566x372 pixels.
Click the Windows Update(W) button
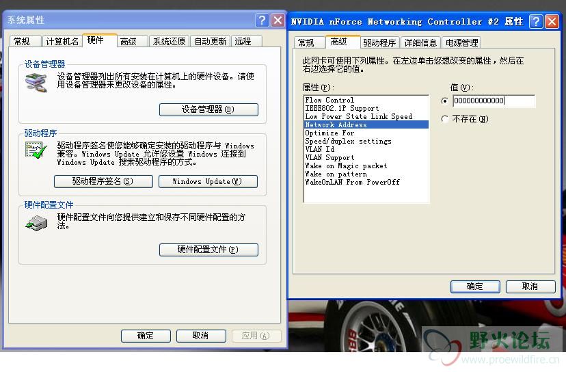[208, 181]
